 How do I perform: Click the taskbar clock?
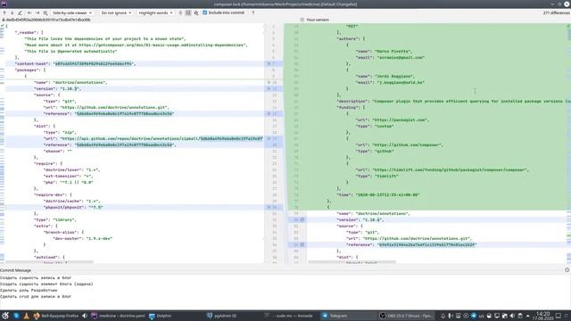[x=542, y=316]
